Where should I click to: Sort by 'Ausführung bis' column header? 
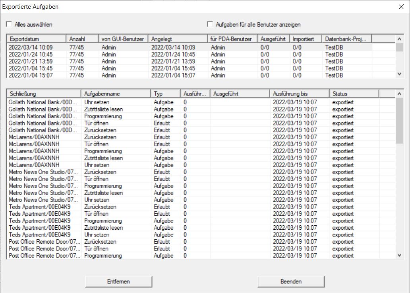299,94
